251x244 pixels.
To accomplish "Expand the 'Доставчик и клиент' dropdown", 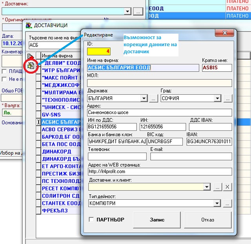I will (x=207, y=187).
